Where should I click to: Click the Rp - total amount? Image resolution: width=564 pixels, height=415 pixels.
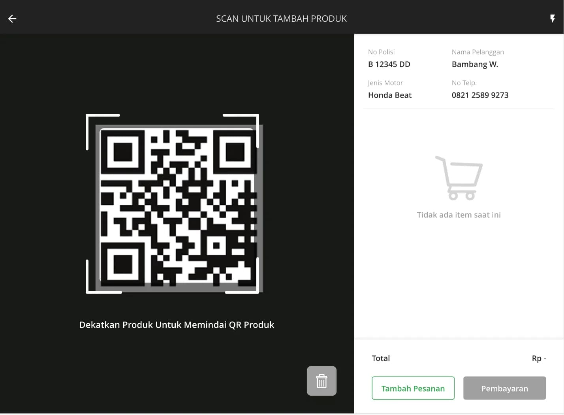(539, 358)
